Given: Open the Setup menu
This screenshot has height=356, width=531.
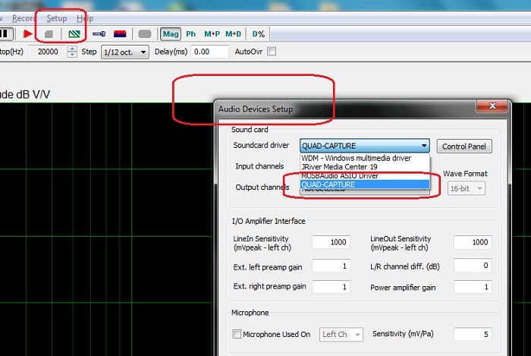Looking at the screenshot, I should [x=56, y=17].
